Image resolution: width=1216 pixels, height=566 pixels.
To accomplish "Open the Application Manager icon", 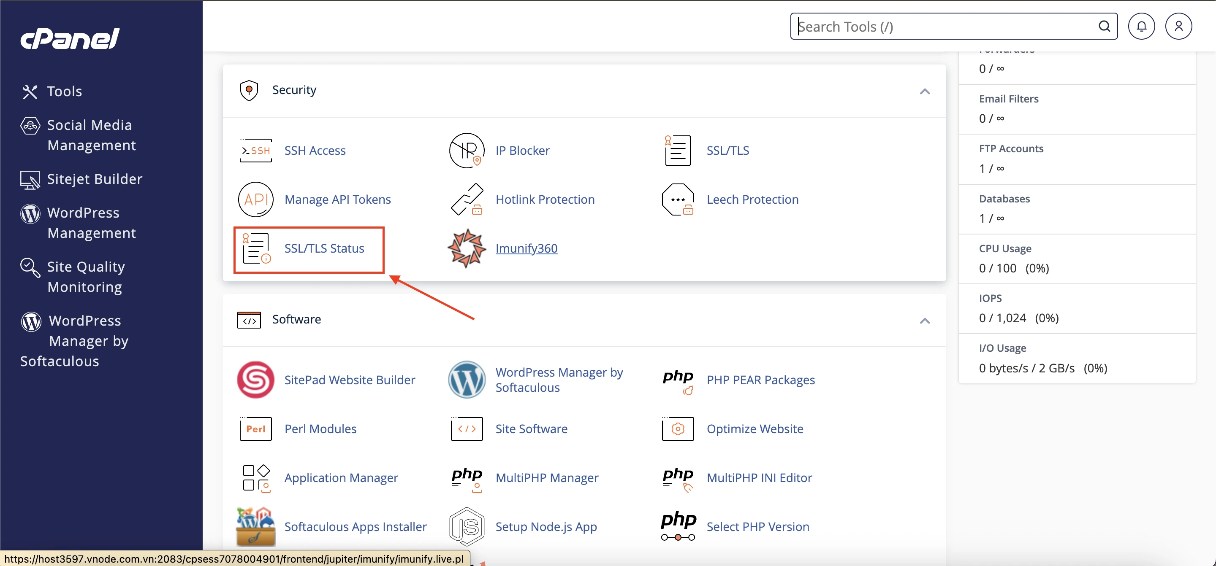I will click(256, 478).
